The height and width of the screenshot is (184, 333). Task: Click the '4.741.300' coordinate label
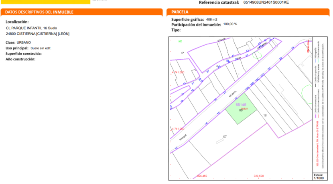(x=178, y=72)
